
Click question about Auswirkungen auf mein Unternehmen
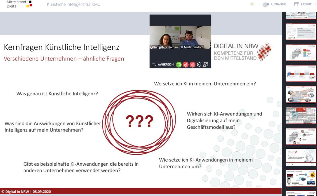pos(53,127)
